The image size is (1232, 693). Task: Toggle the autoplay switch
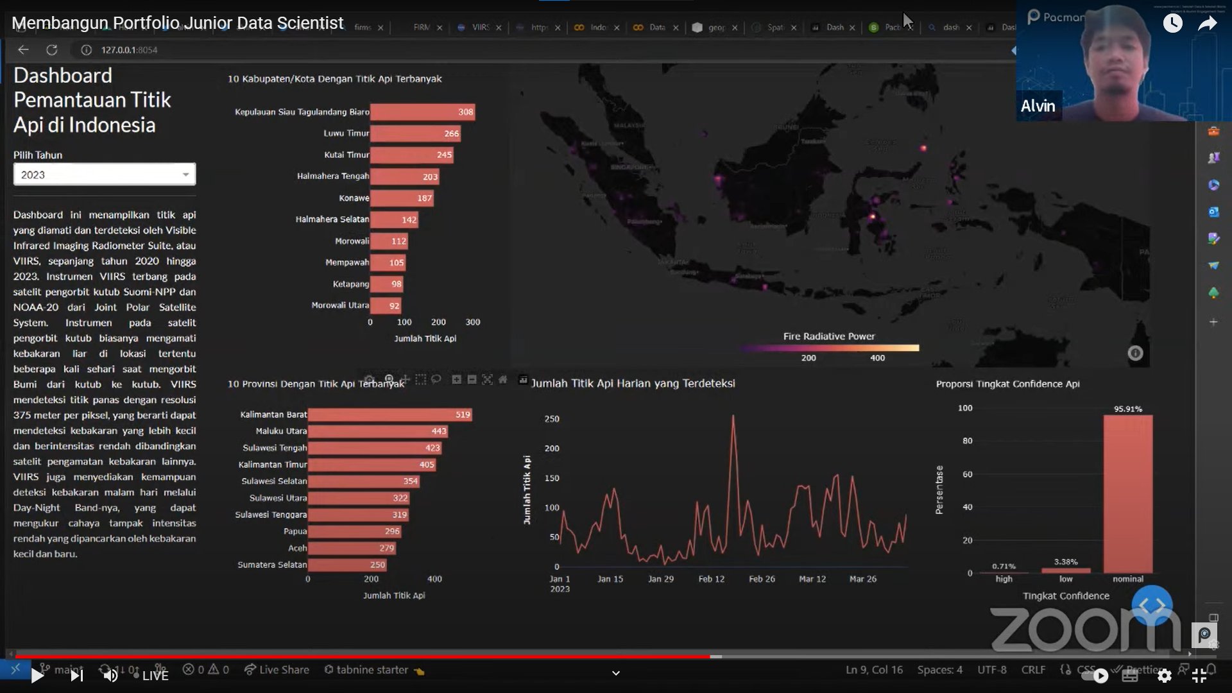point(1095,675)
